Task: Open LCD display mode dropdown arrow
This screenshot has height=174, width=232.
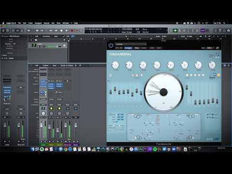Action: [x=167, y=30]
